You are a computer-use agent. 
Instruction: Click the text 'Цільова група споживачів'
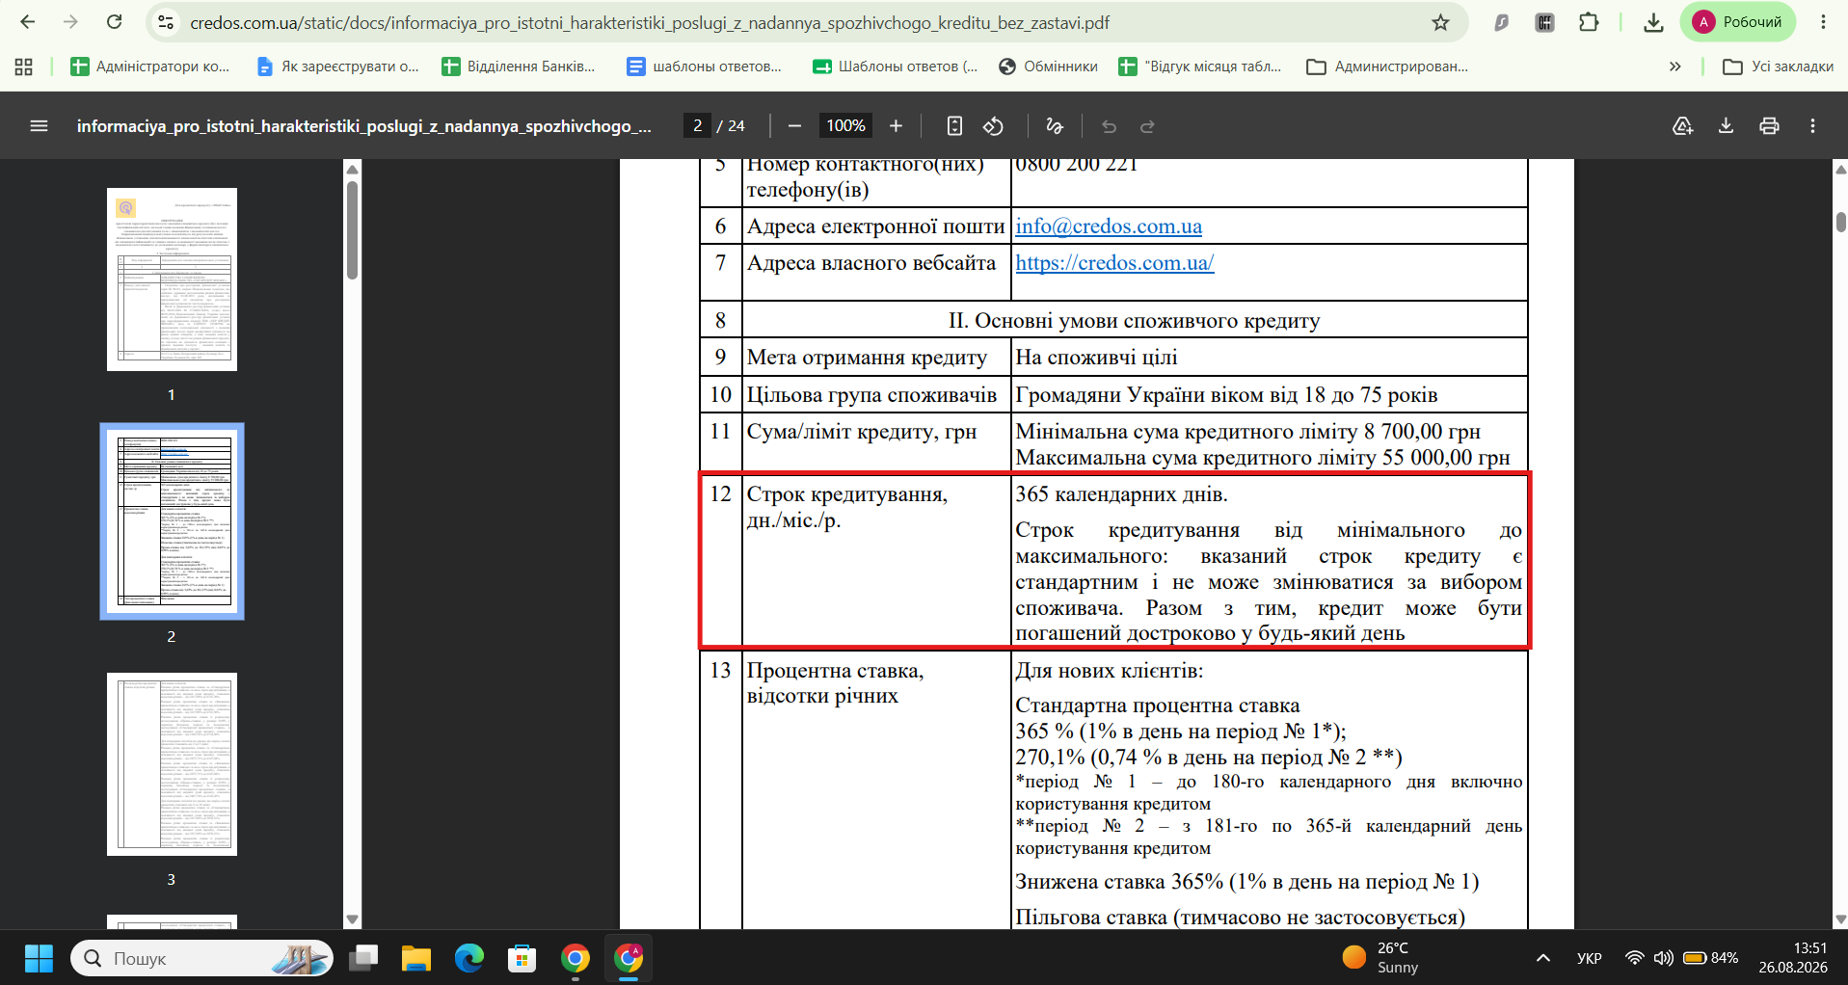[871, 394]
